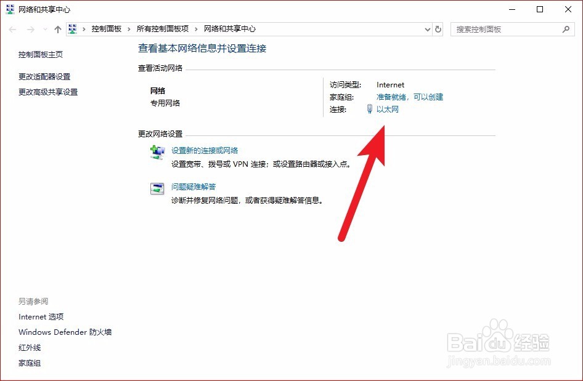This screenshot has height=381, width=583.
Task: Click the 以太网 connection link
Action: point(388,110)
